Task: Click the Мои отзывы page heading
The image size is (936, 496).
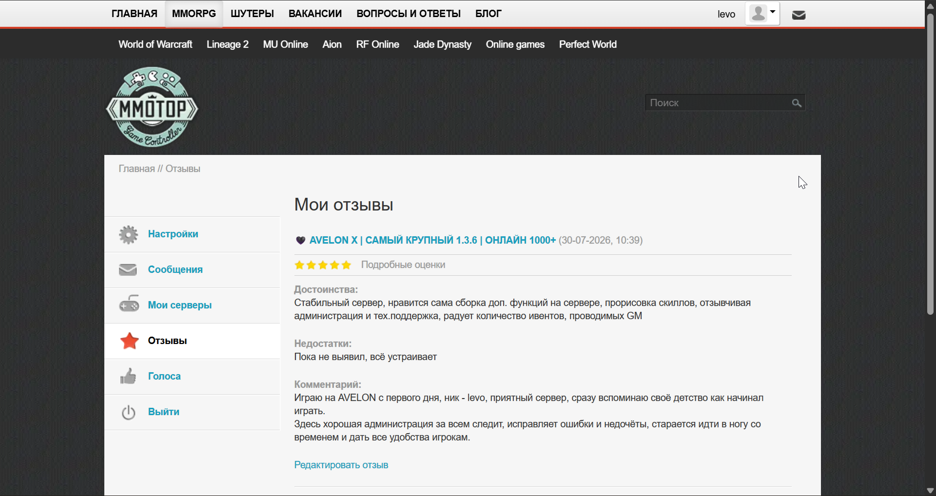Action: 344,205
